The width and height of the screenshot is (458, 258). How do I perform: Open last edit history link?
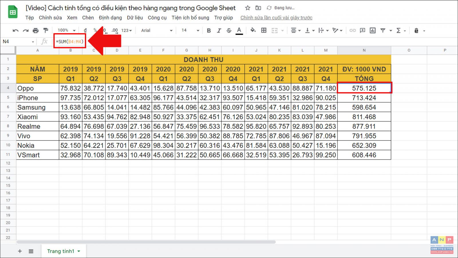pos(276,18)
